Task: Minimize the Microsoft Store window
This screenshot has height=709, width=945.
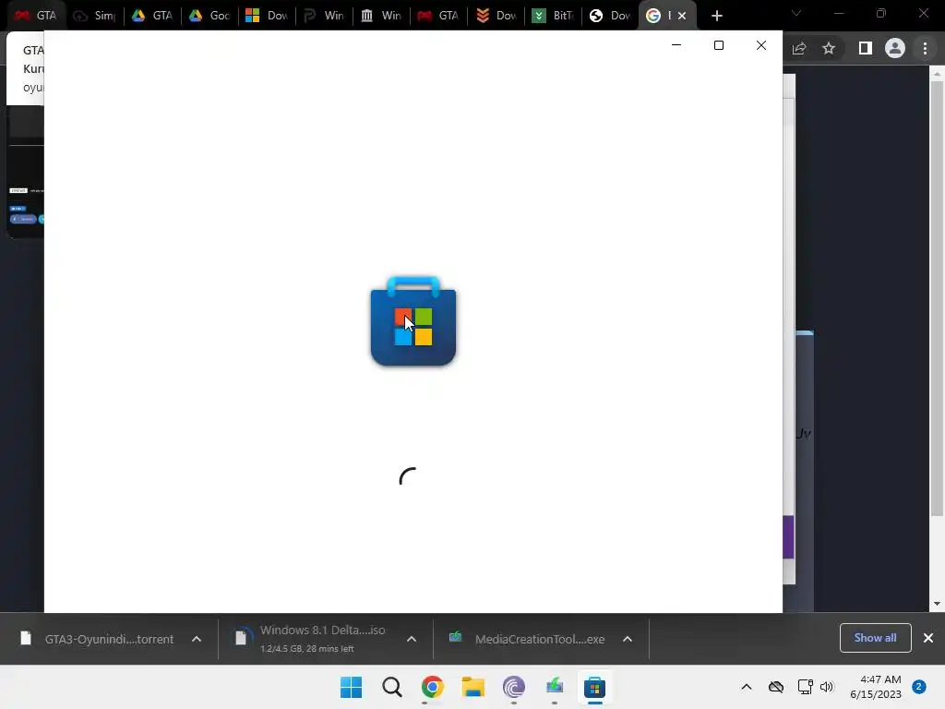Action: pyautogui.click(x=676, y=45)
